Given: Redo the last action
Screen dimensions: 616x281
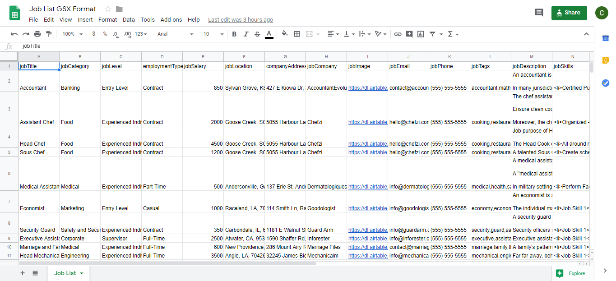Looking at the screenshot, I should (26, 34).
